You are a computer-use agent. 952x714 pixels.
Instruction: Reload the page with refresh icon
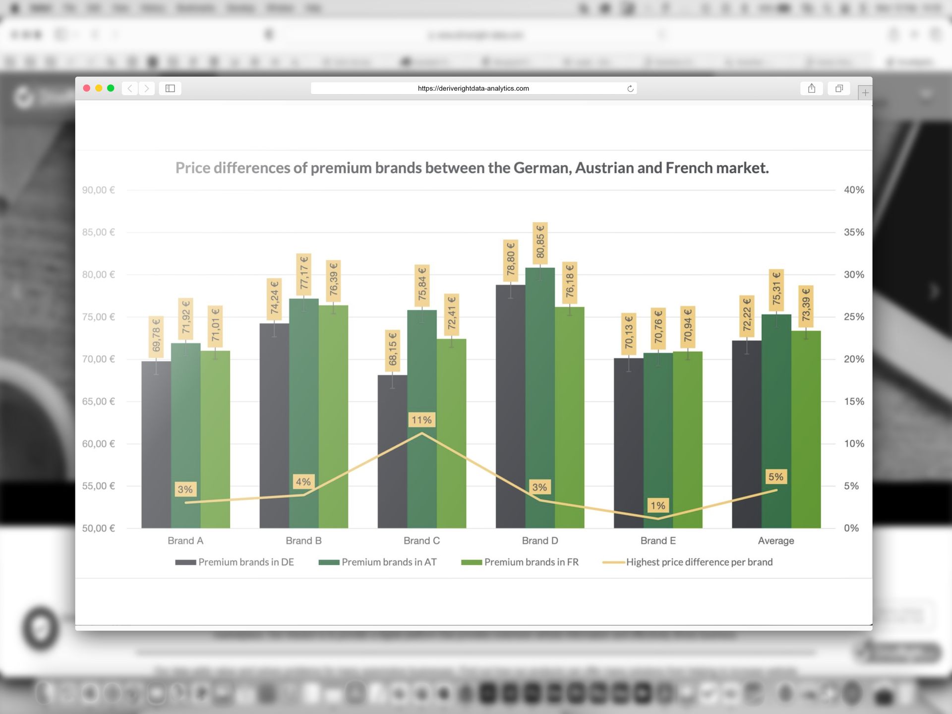(x=630, y=89)
